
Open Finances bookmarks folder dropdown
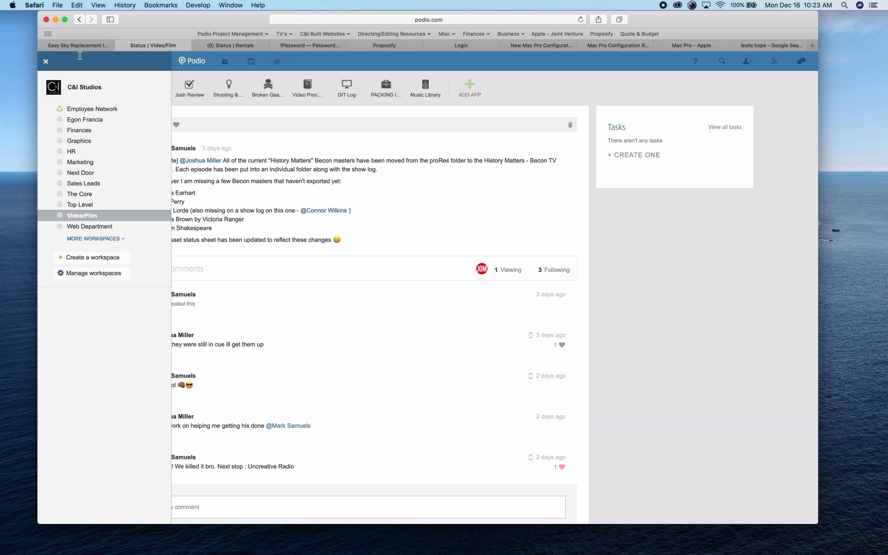[476, 34]
